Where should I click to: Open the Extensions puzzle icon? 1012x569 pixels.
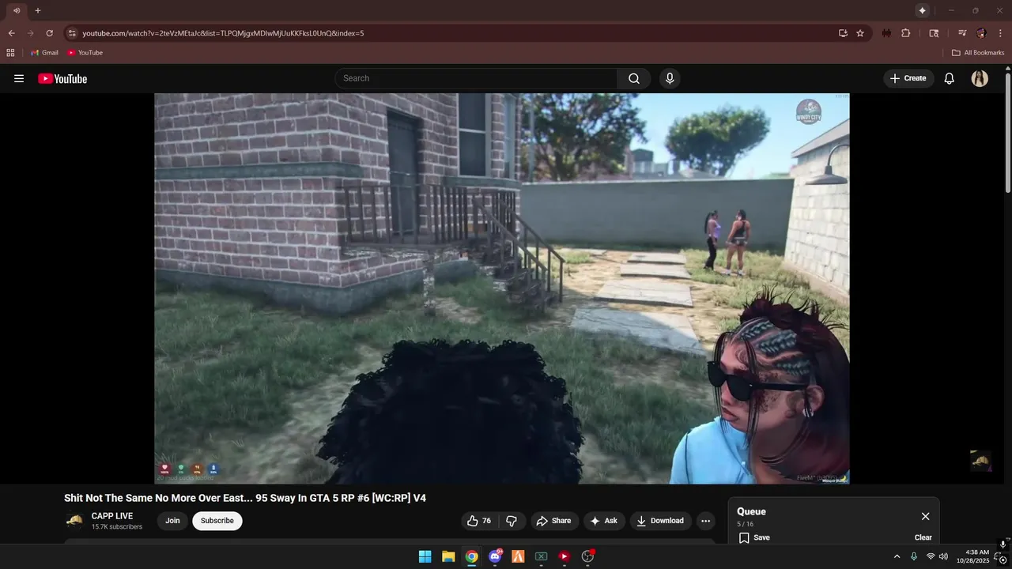point(906,33)
